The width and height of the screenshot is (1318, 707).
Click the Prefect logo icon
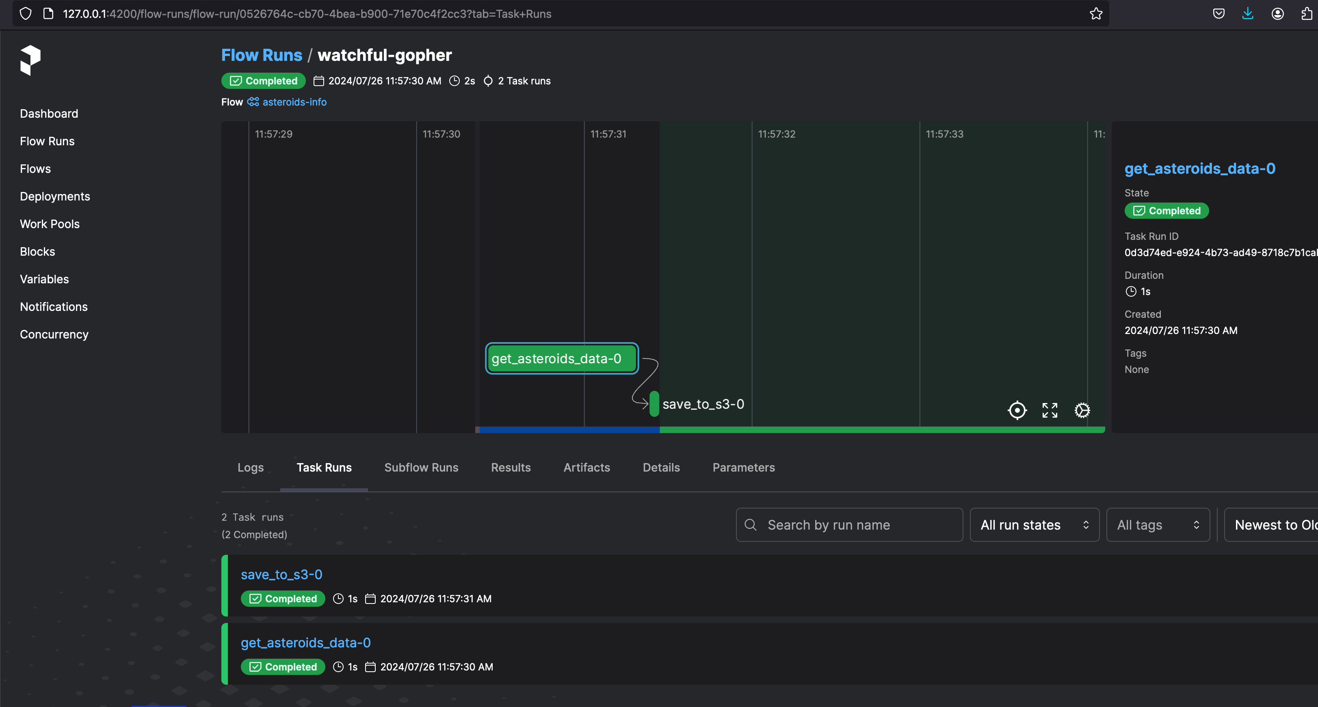[30, 60]
